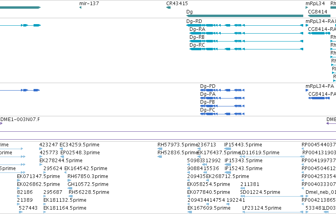The height and width of the screenshot is (214, 336).
Task: Select EST EK058254.5prime
Action: point(208,184)
